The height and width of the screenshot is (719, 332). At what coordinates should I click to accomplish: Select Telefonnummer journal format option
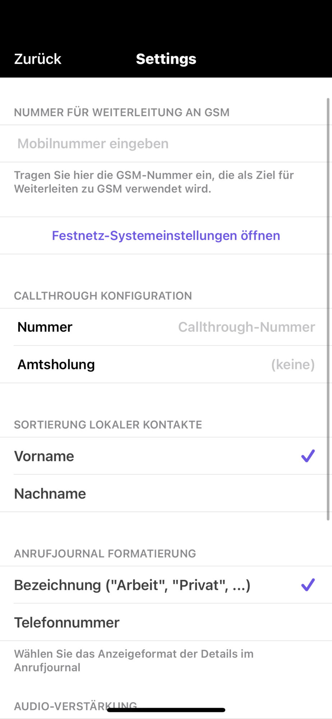click(x=67, y=623)
